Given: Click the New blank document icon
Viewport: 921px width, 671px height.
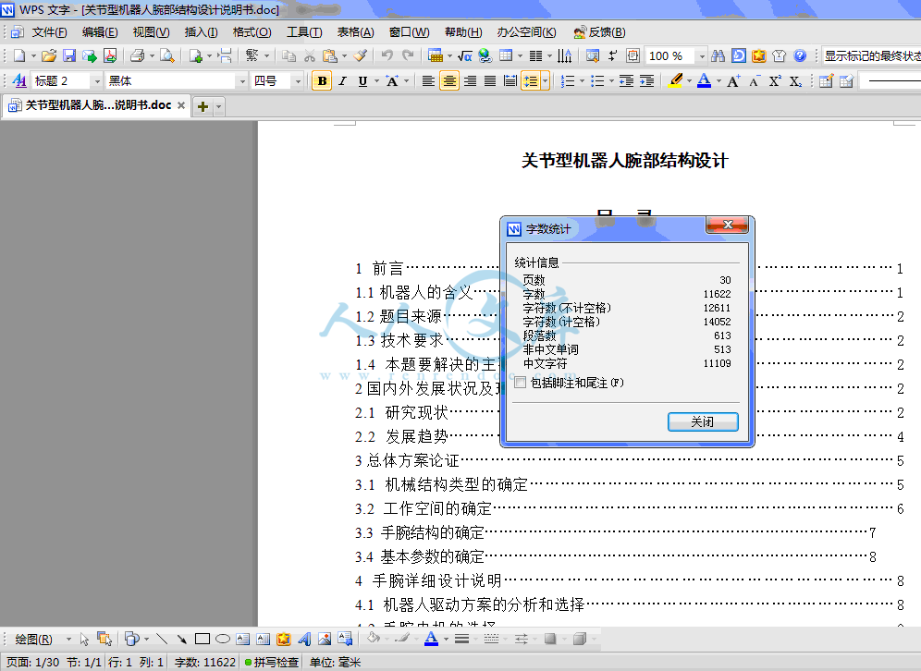Looking at the screenshot, I should click(19, 55).
